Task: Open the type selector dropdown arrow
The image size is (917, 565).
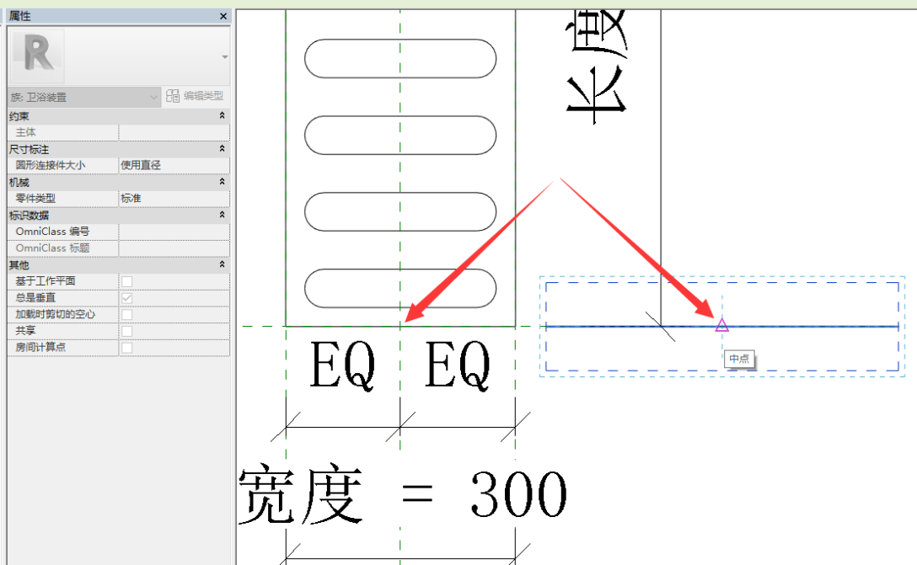Action: [224, 56]
